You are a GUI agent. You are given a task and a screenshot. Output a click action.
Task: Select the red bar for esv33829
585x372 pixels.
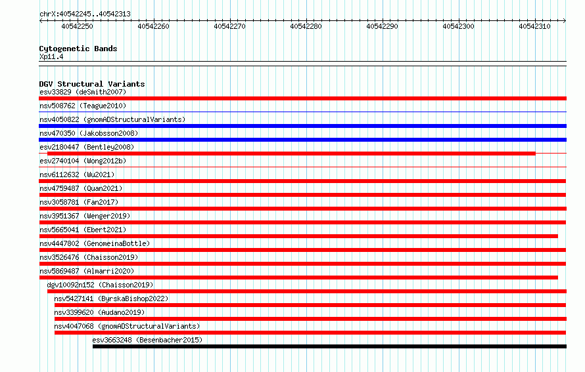302,98
